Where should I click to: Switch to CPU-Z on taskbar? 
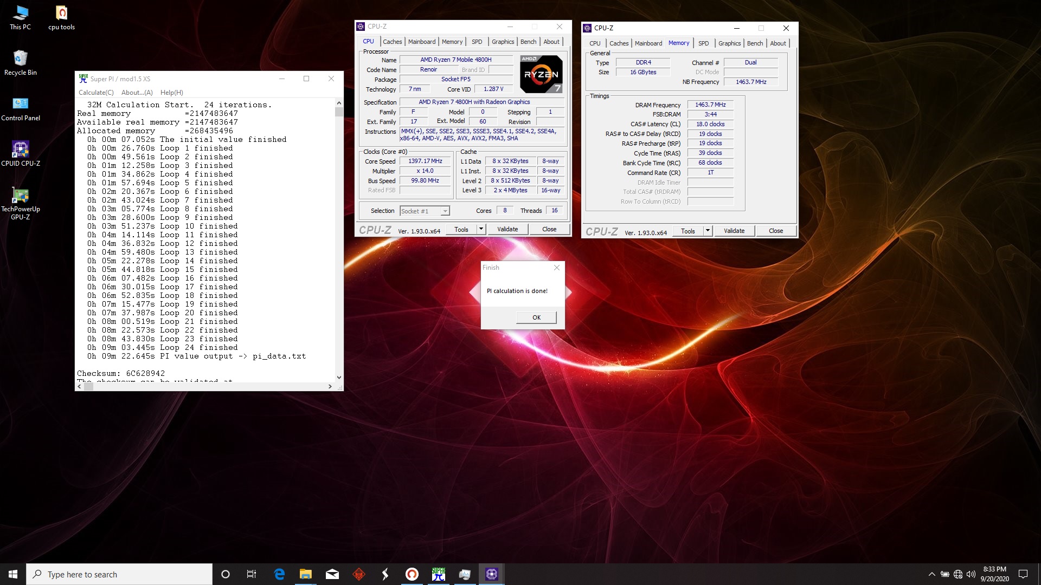pyautogui.click(x=492, y=574)
